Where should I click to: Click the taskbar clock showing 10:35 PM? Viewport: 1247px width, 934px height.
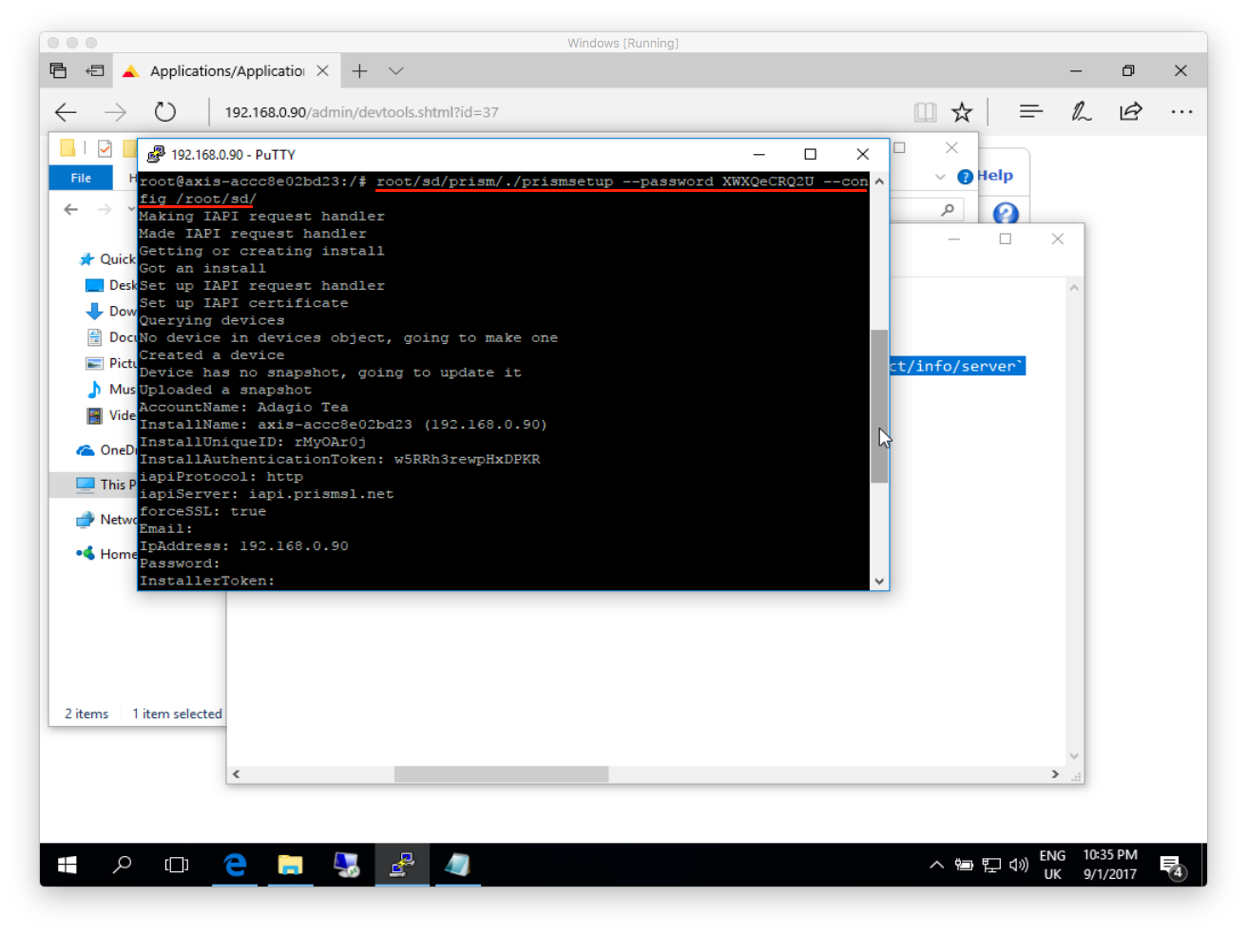pyautogui.click(x=1110, y=865)
